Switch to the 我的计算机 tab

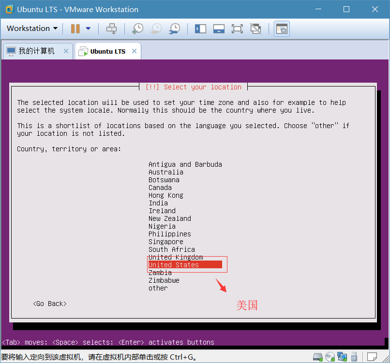tap(36, 51)
